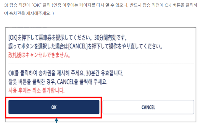Click the white CANCEL button
200x126 pixels.
[x=148, y=107]
